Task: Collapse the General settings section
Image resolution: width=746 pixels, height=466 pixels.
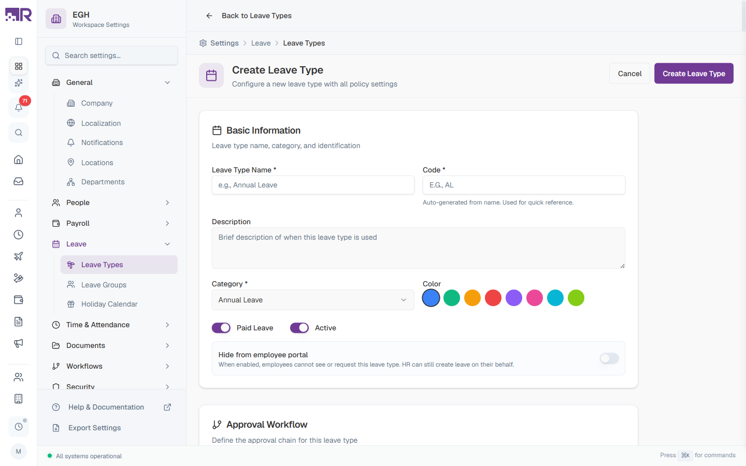Action: (111, 82)
